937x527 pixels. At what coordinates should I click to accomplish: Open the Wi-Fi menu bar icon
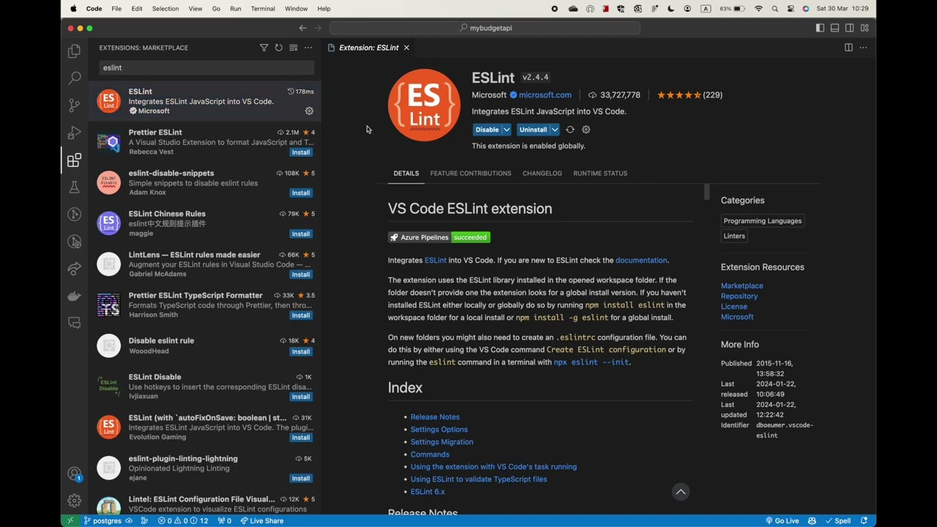[x=758, y=9]
